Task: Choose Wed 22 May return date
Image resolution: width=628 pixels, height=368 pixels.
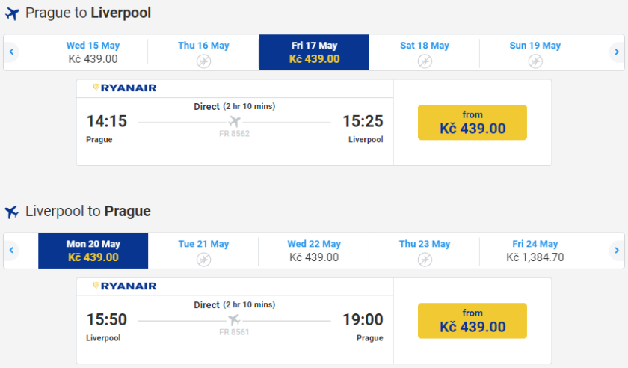Action: 314,251
